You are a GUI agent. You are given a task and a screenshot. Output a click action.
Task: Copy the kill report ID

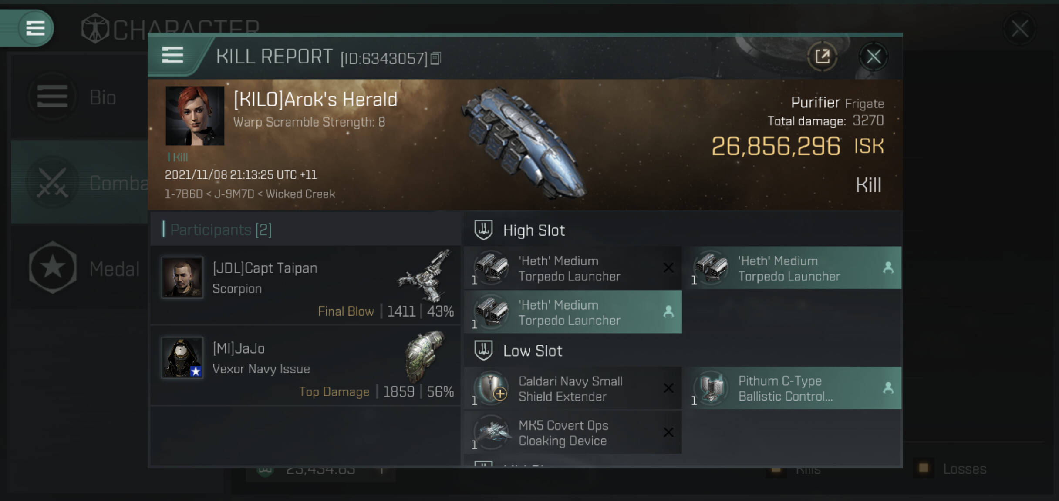pos(436,58)
